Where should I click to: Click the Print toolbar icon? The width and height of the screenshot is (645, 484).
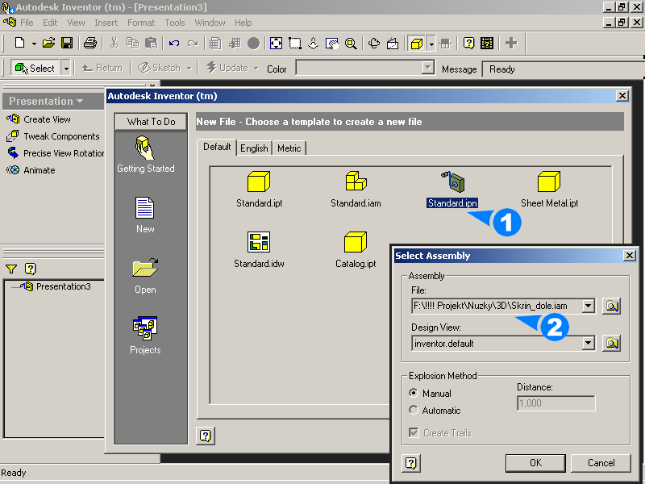pos(90,43)
